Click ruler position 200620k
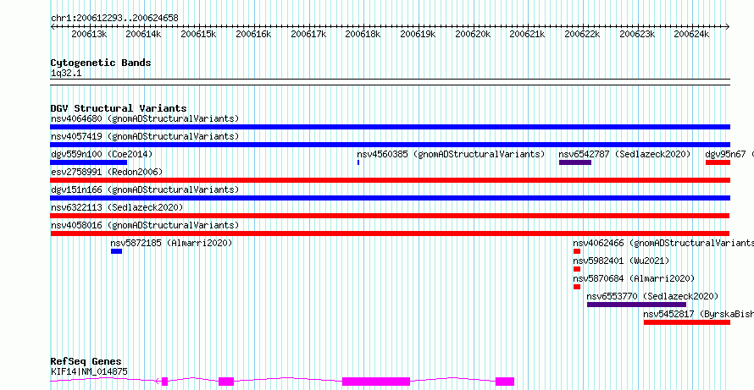The width and height of the screenshot is (754, 390). 474,34
